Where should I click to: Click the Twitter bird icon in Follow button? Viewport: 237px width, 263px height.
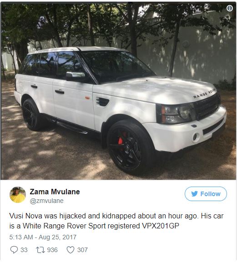(x=195, y=194)
